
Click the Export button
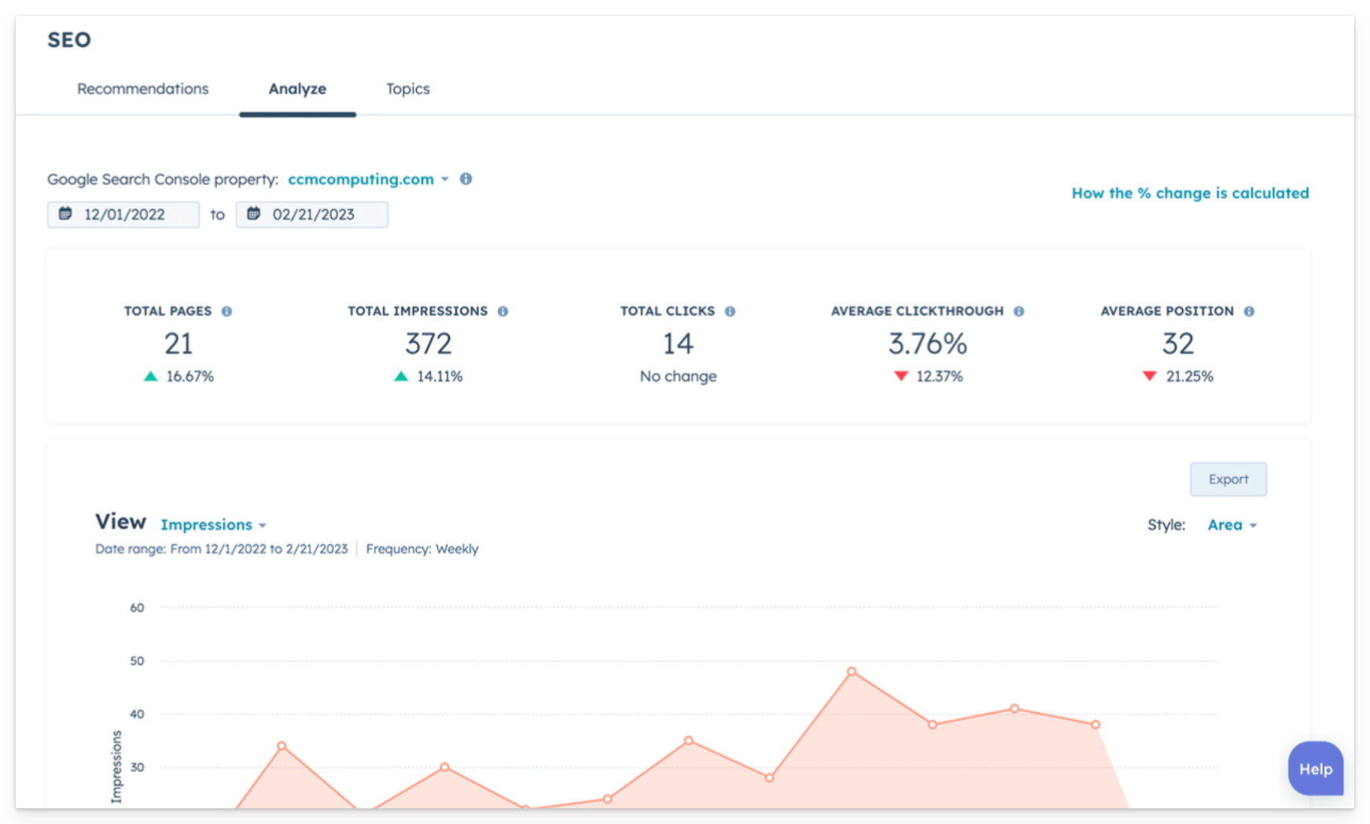(x=1228, y=479)
